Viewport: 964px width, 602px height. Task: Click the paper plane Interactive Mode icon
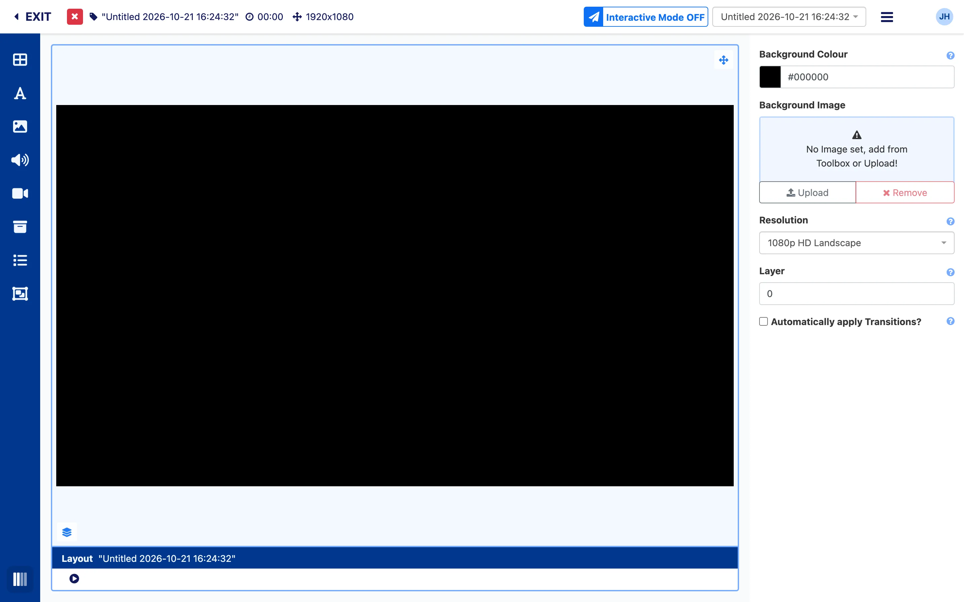pyautogui.click(x=593, y=17)
